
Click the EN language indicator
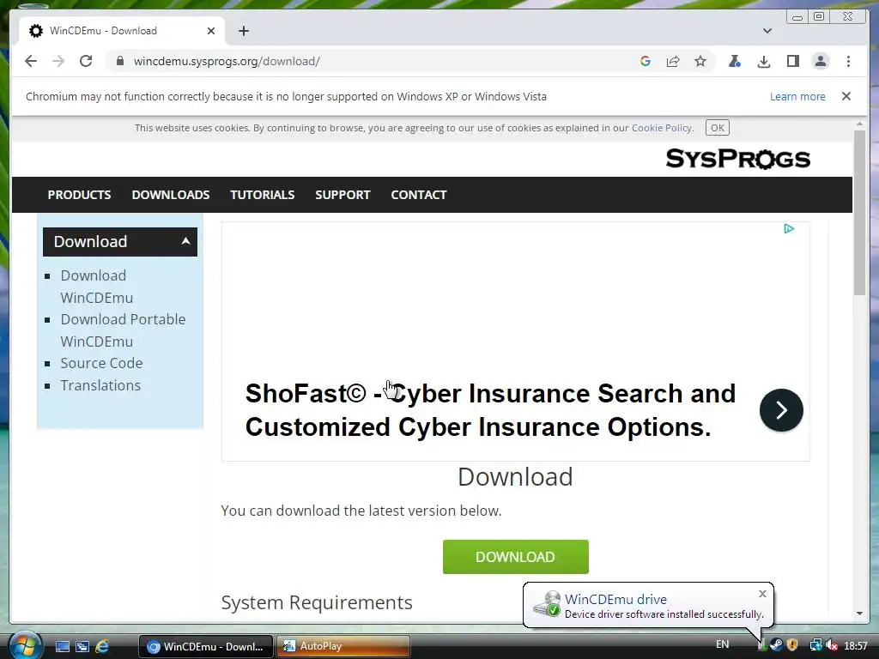tap(722, 644)
